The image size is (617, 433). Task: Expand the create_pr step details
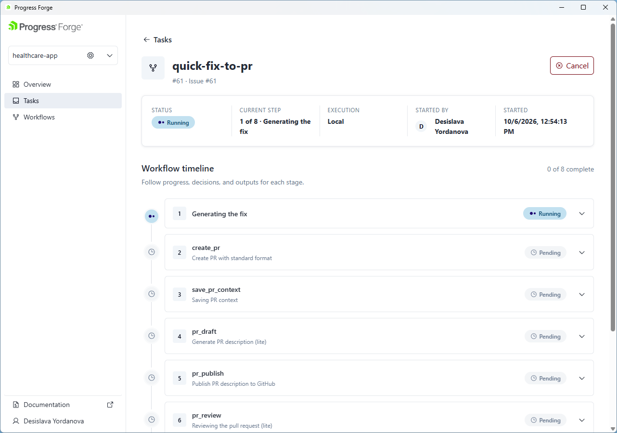click(x=582, y=252)
